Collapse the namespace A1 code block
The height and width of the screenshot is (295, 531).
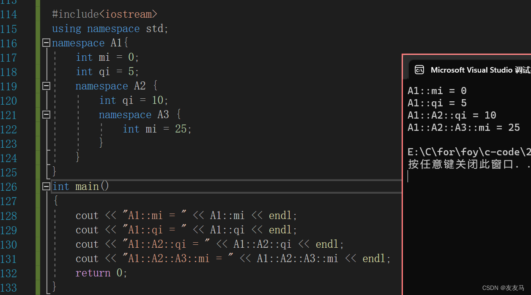coord(46,42)
